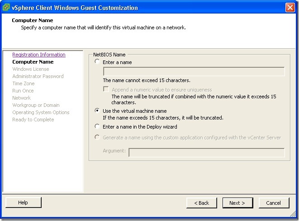
Task: Cancel the customization wizard
Action: [274, 203]
